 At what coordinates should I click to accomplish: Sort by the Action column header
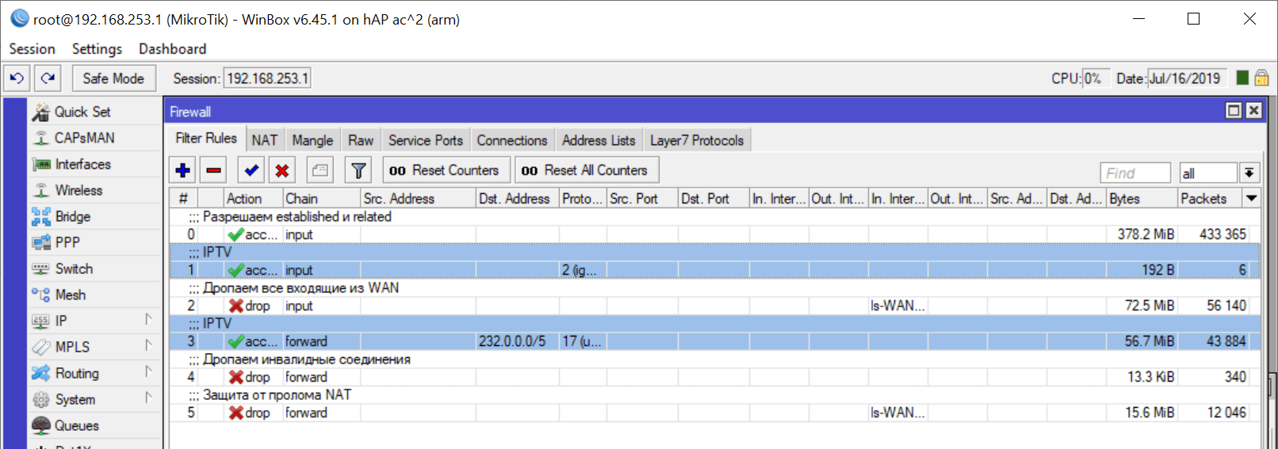coord(254,199)
